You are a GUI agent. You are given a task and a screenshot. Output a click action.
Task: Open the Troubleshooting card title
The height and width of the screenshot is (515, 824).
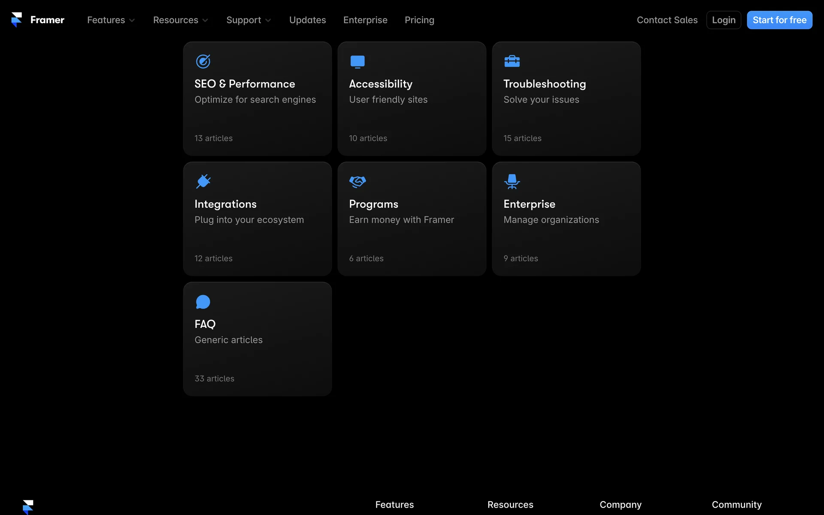[544, 84]
